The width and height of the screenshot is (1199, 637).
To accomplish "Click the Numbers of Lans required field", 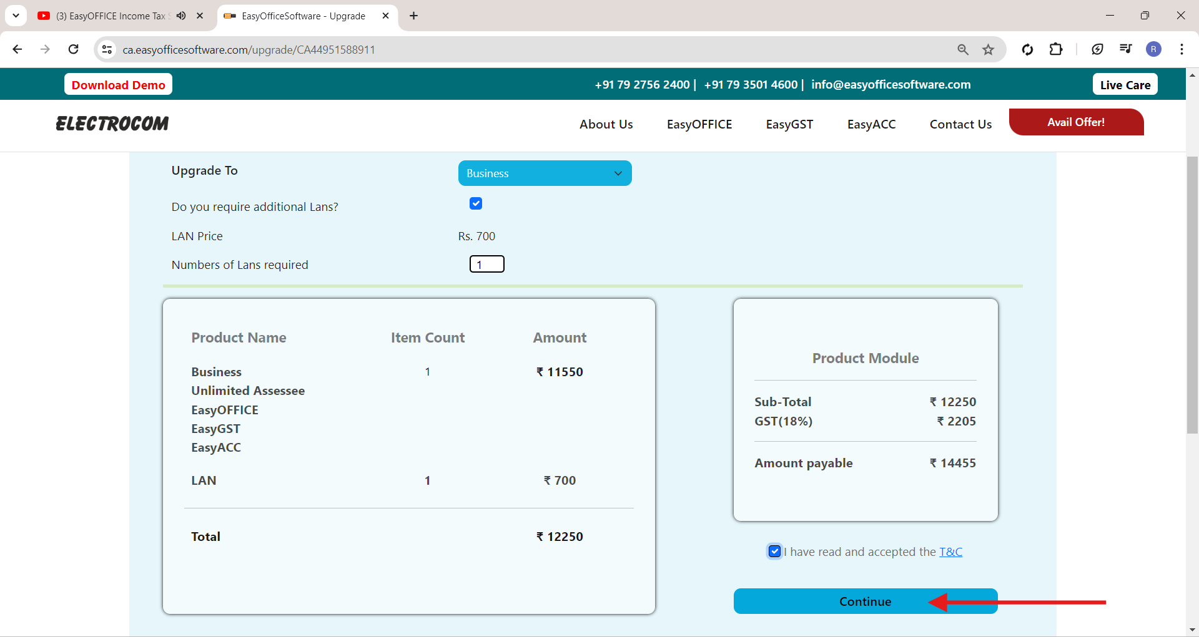I will (487, 265).
